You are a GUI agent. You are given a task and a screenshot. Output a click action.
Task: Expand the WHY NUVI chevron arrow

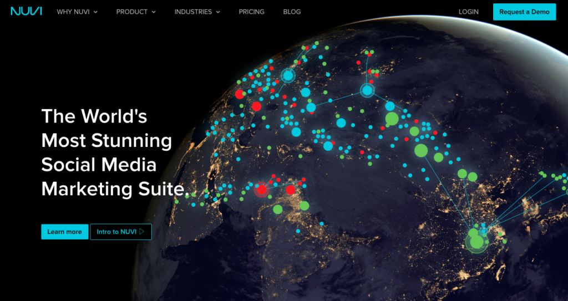(x=95, y=12)
